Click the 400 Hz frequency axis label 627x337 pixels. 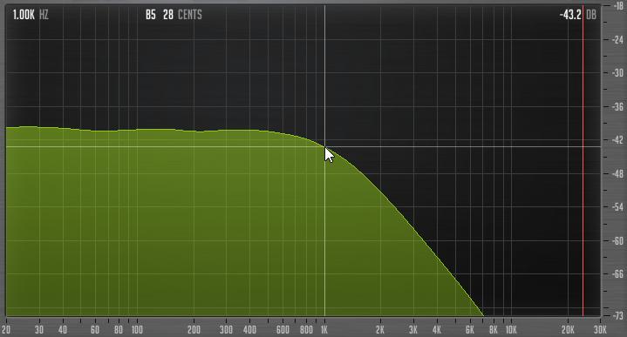[x=250, y=330]
